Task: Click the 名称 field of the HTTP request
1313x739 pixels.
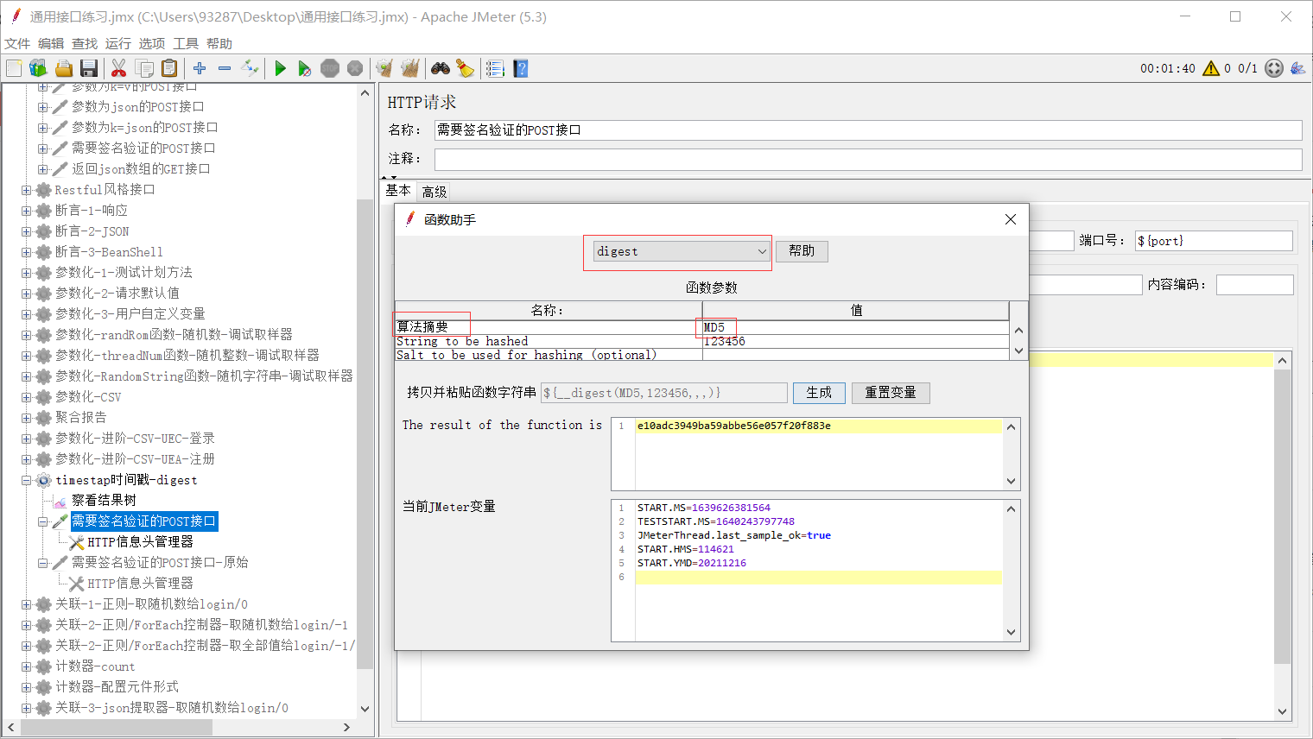Action: (x=868, y=129)
